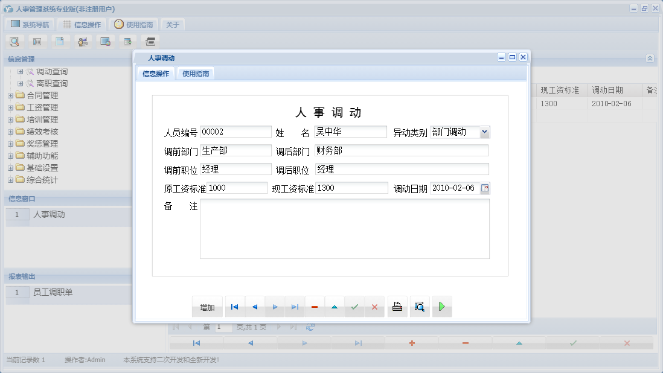663x373 pixels.
Task: Click the green run arrow in the dialog
Action: [x=441, y=306]
